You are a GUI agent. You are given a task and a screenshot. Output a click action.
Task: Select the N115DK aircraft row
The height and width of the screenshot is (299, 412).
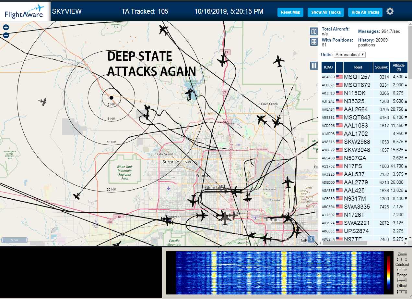(x=365, y=93)
